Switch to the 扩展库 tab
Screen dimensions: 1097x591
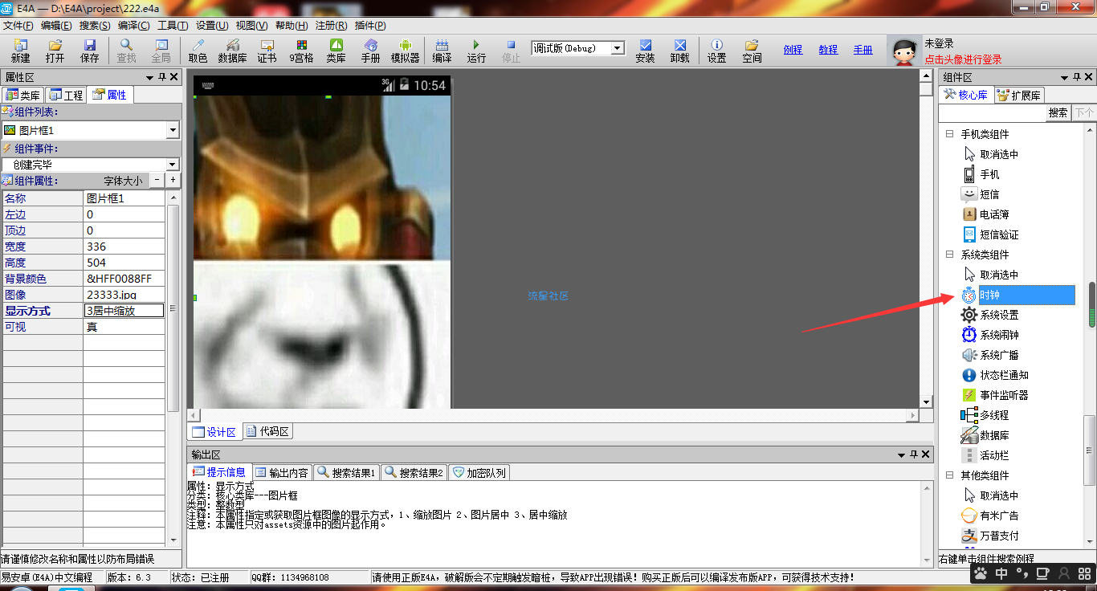[1019, 95]
